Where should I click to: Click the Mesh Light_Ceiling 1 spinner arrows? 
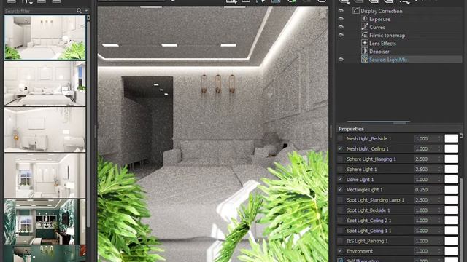click(x=439, y=148)
